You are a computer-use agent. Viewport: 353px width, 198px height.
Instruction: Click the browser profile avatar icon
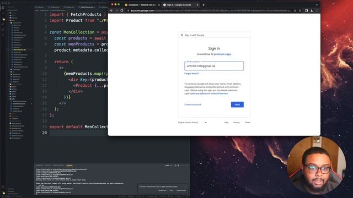312,10
